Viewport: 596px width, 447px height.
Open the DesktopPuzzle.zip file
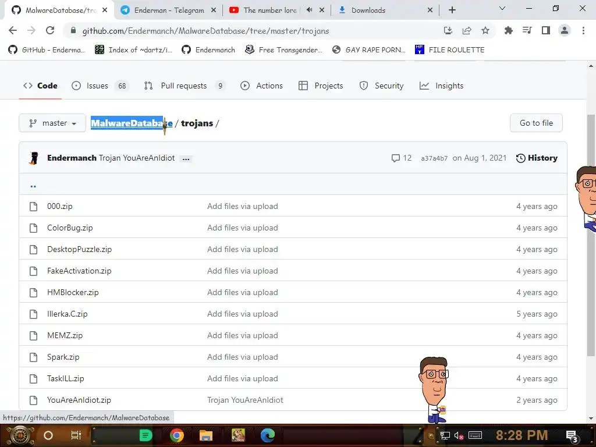tap(79, 249)
